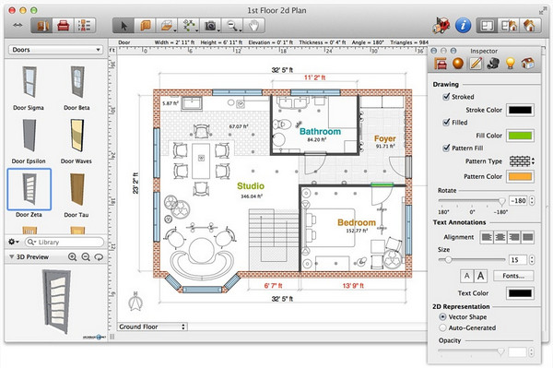
Task: Rotate the 3D Preview view
Action: [99, 256]
